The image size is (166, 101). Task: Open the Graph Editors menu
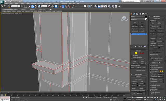click(x=48, y=3)
